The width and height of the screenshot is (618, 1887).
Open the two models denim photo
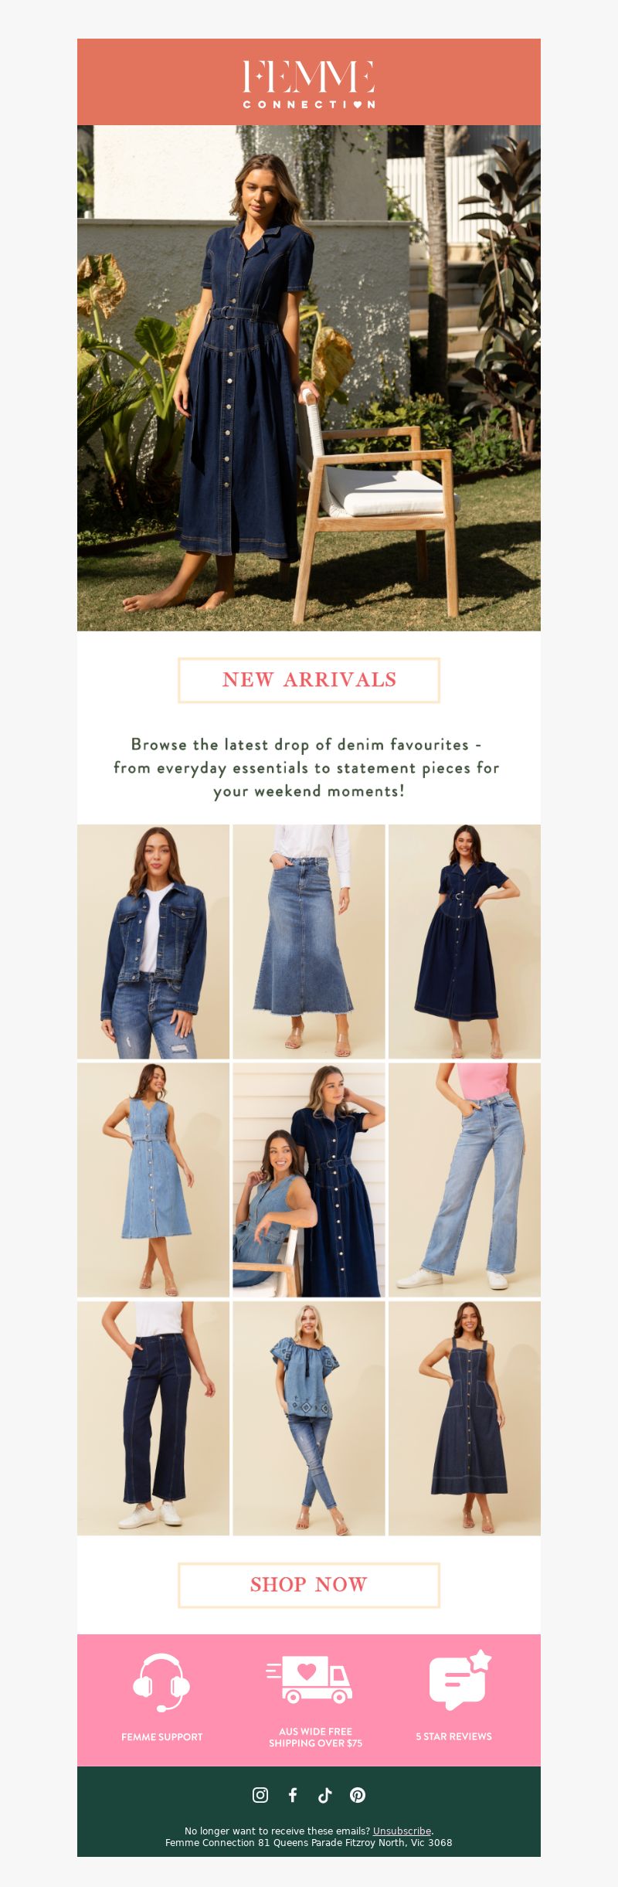309,1180
